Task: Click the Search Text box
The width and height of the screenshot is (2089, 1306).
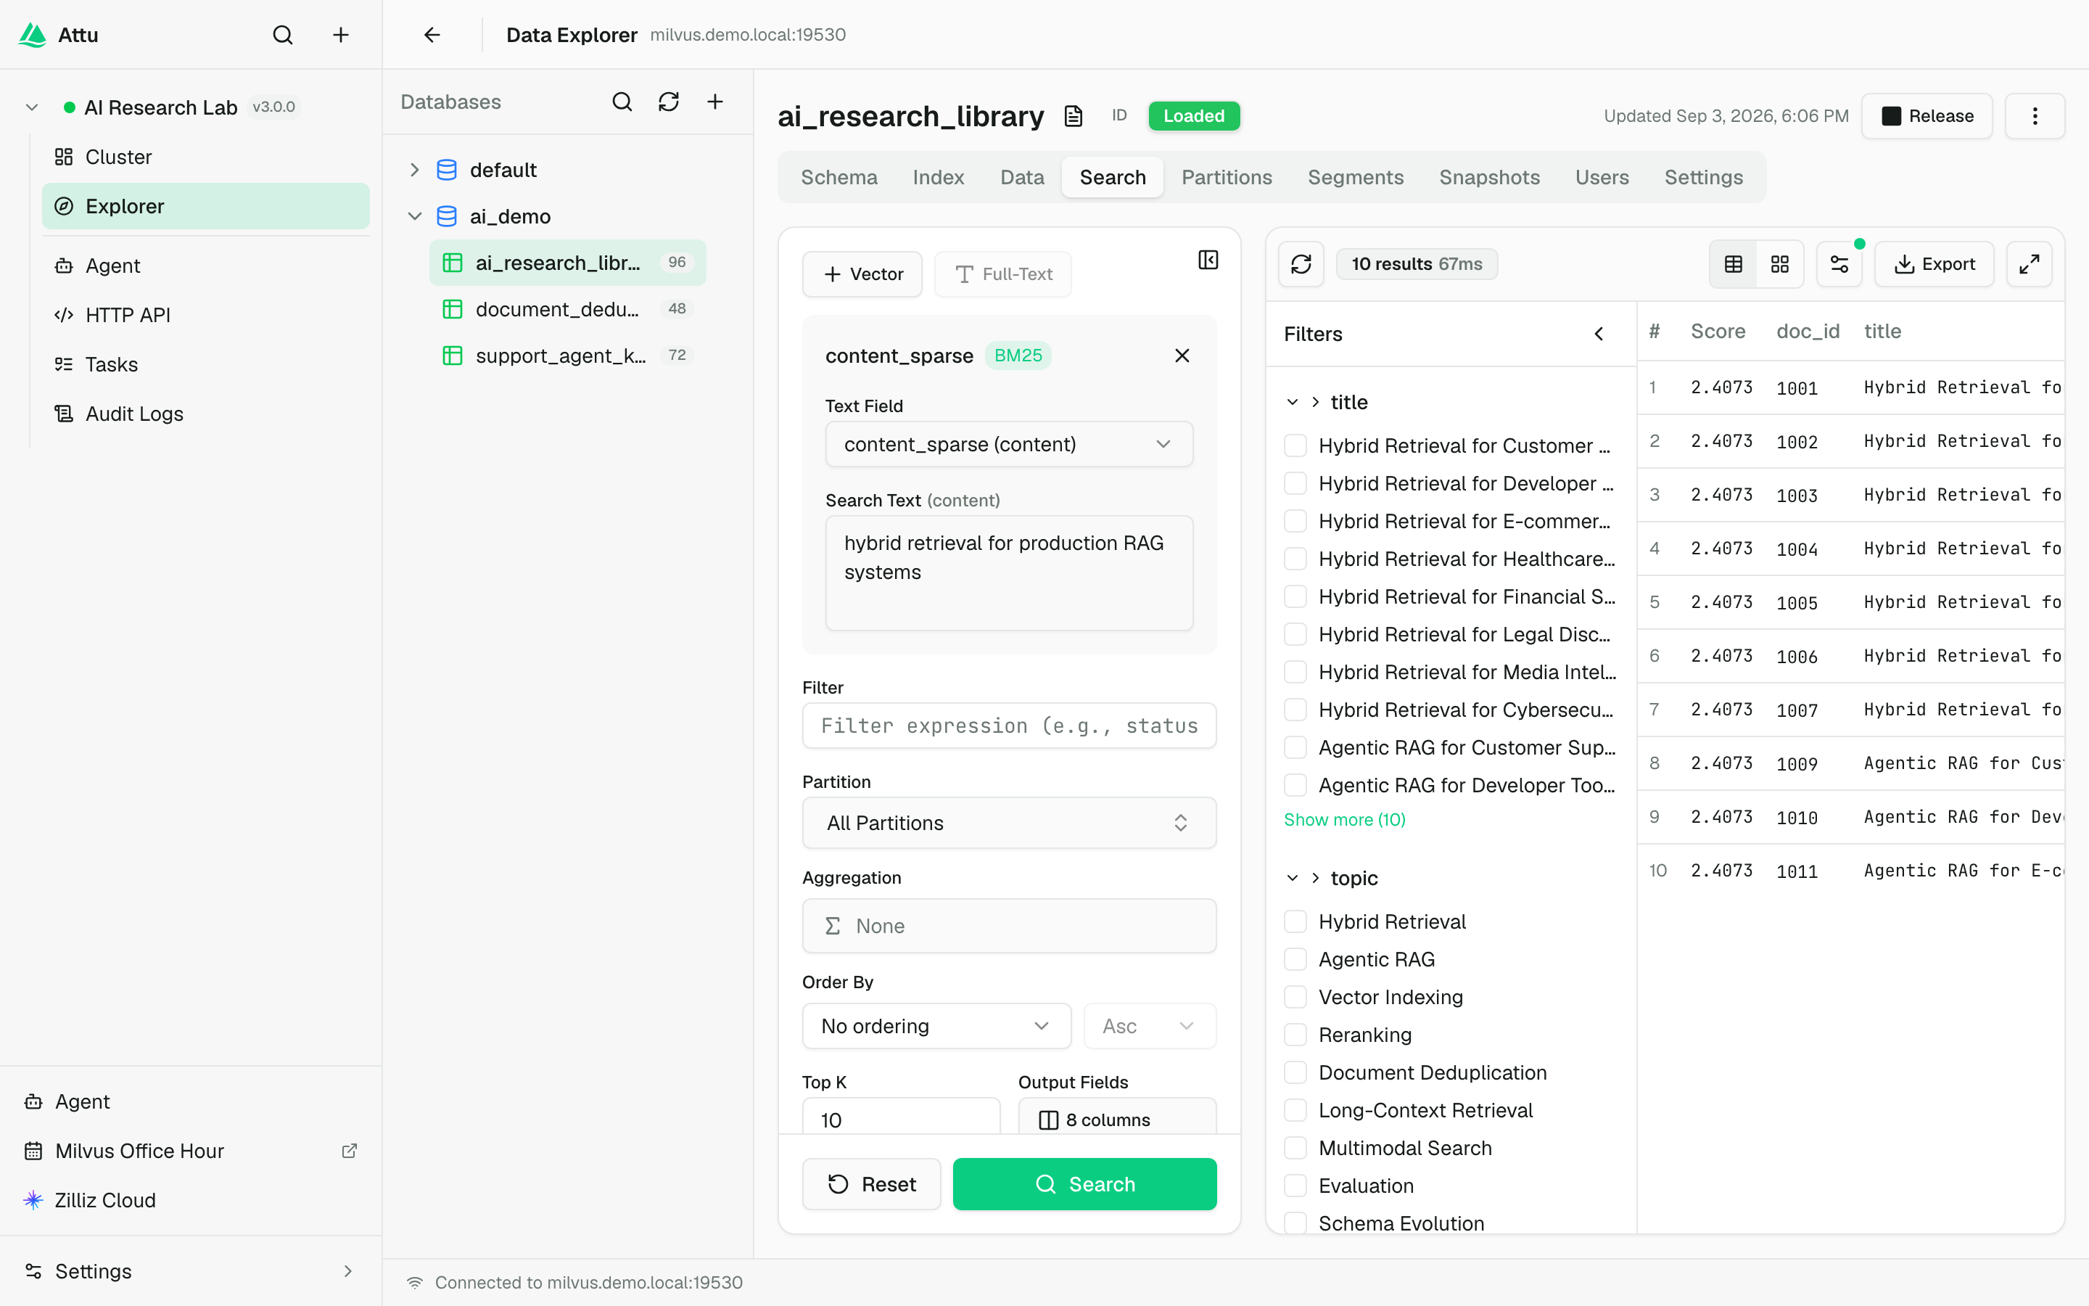Action: (1009, 572)
